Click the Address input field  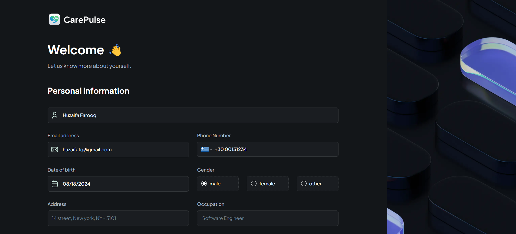pos(118,218)
